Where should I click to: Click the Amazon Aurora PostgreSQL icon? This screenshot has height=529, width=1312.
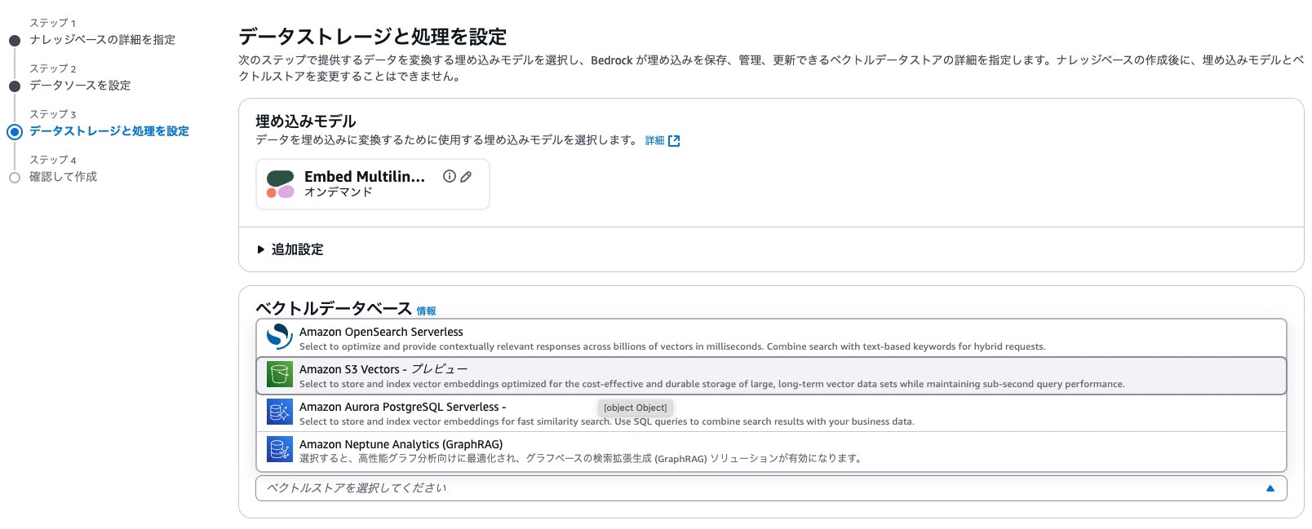280,412
